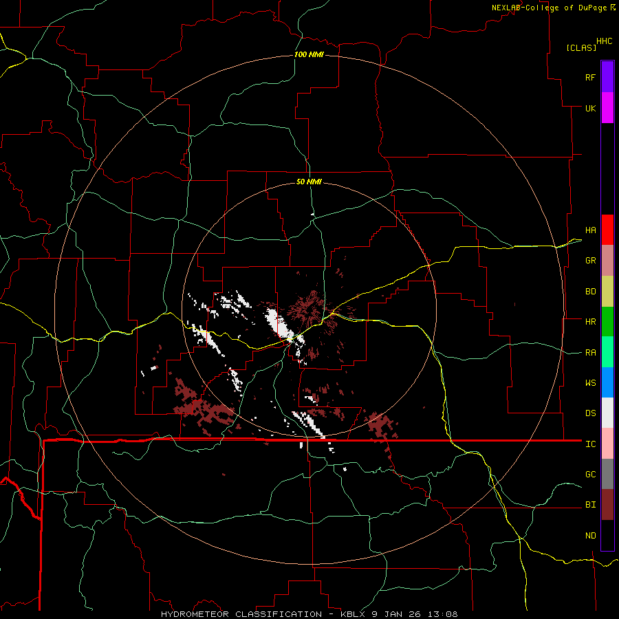
Task: Click the GR salmon legend swatch
Action: [607, 261]
